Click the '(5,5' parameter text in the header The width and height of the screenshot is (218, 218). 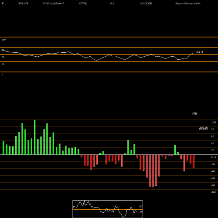coord(112,3)
